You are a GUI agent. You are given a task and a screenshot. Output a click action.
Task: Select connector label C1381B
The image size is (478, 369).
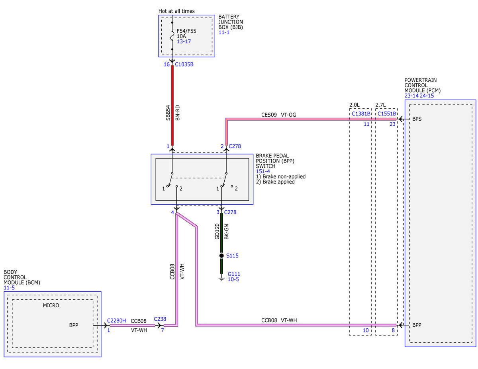(361, 114)
